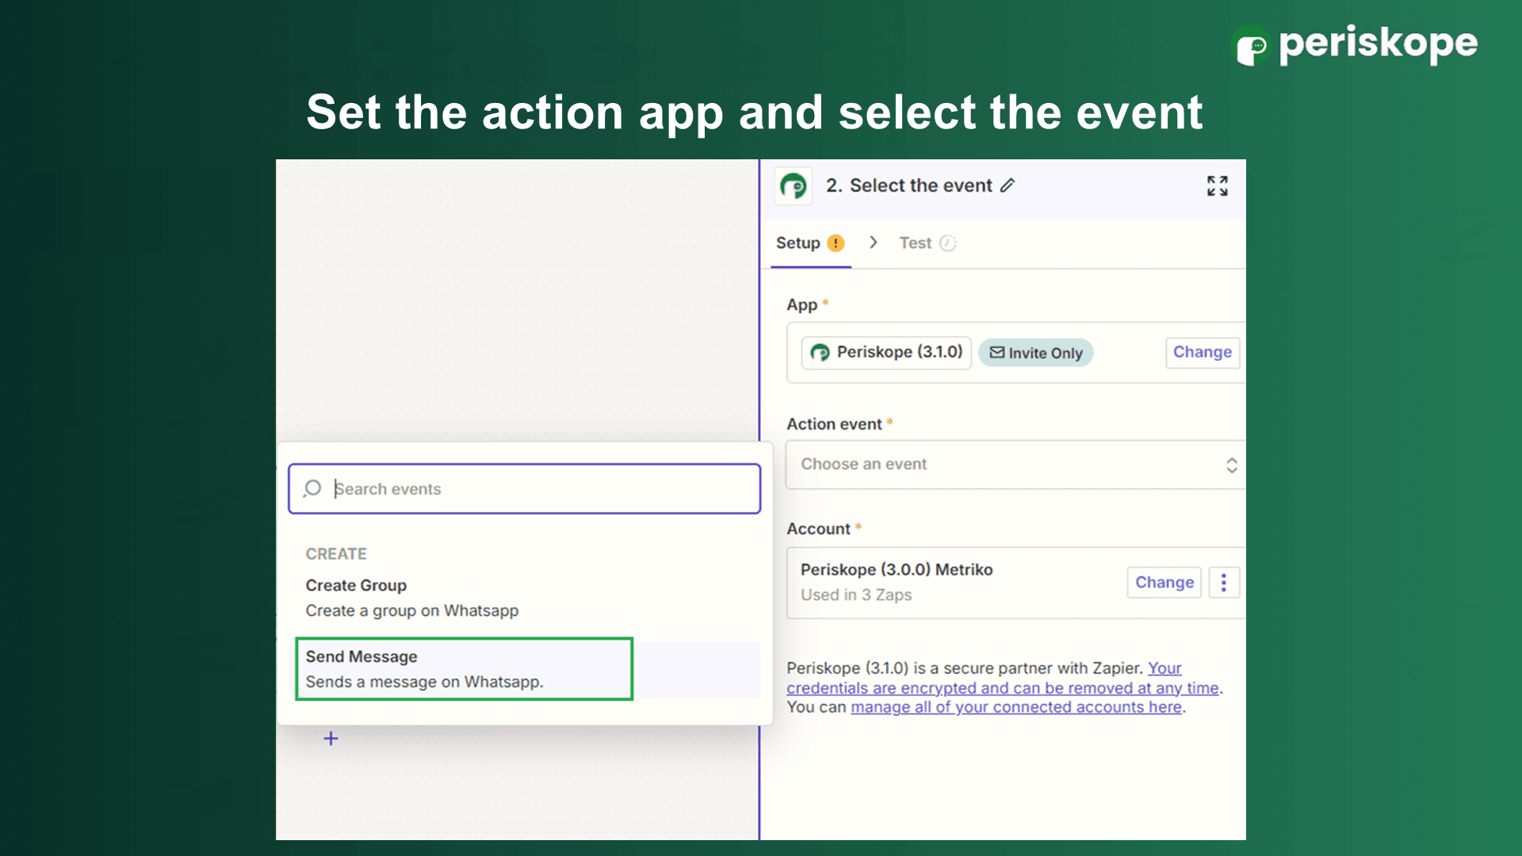Click Change button for the App

[1202, 352]
